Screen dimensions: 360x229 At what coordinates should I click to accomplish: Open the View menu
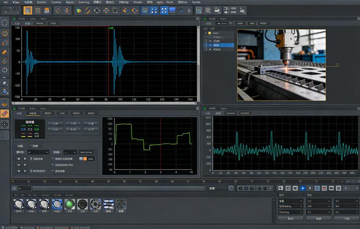(x=16, y=2)
